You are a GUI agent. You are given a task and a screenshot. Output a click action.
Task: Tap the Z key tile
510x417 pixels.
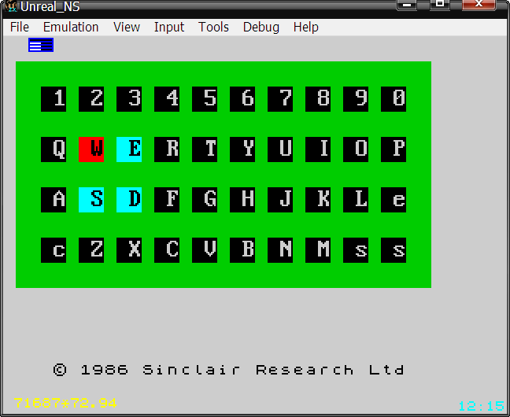(x=91, y=250)
